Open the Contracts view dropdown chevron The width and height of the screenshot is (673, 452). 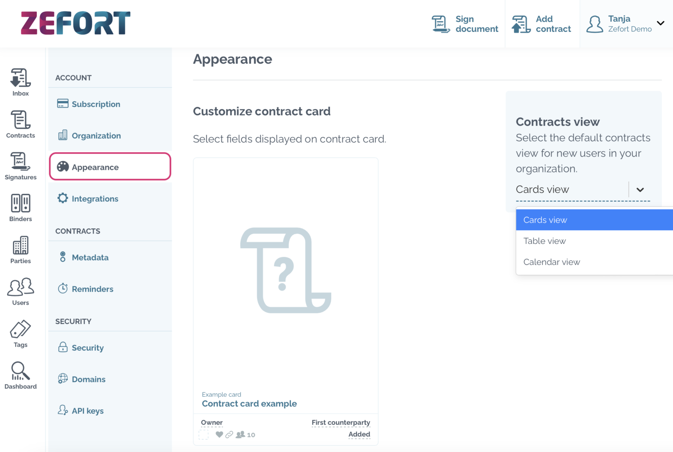pos(640,189)
